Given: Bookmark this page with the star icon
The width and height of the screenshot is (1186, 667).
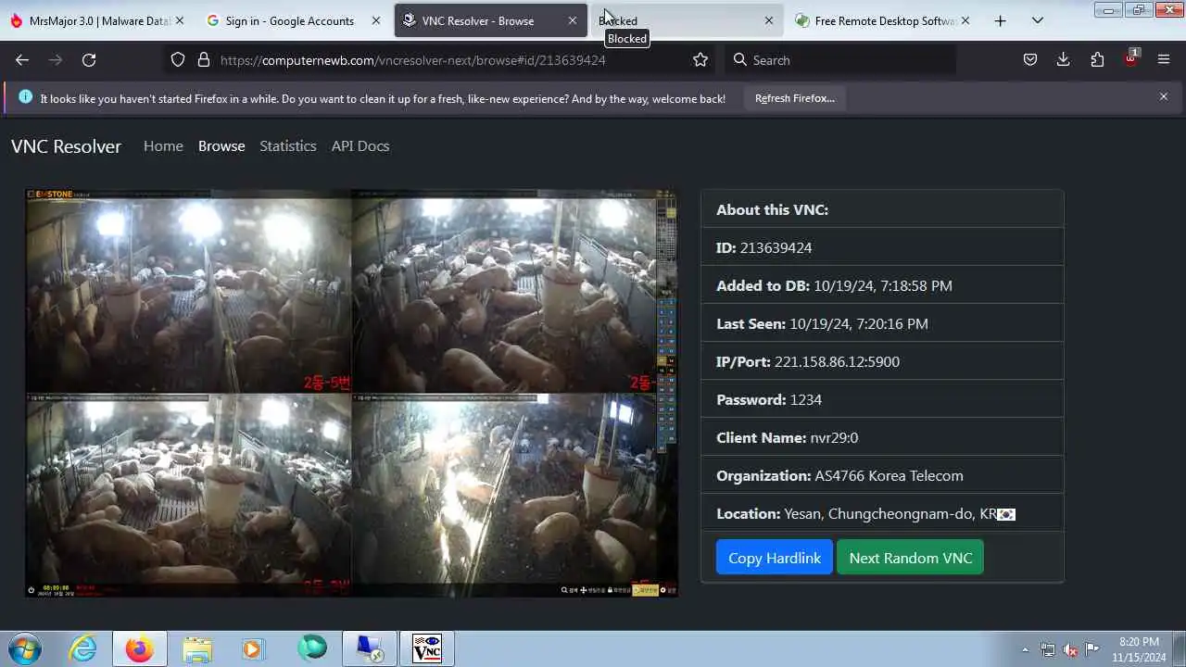Looking at the screenshot, I should click(x=700, y=59).
